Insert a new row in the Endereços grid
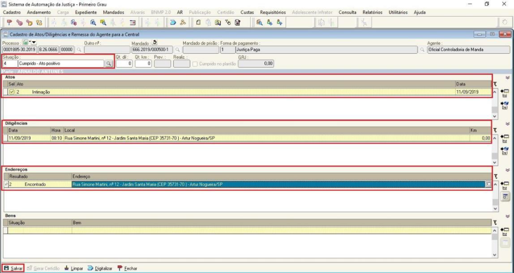 [x=505, y=185]
